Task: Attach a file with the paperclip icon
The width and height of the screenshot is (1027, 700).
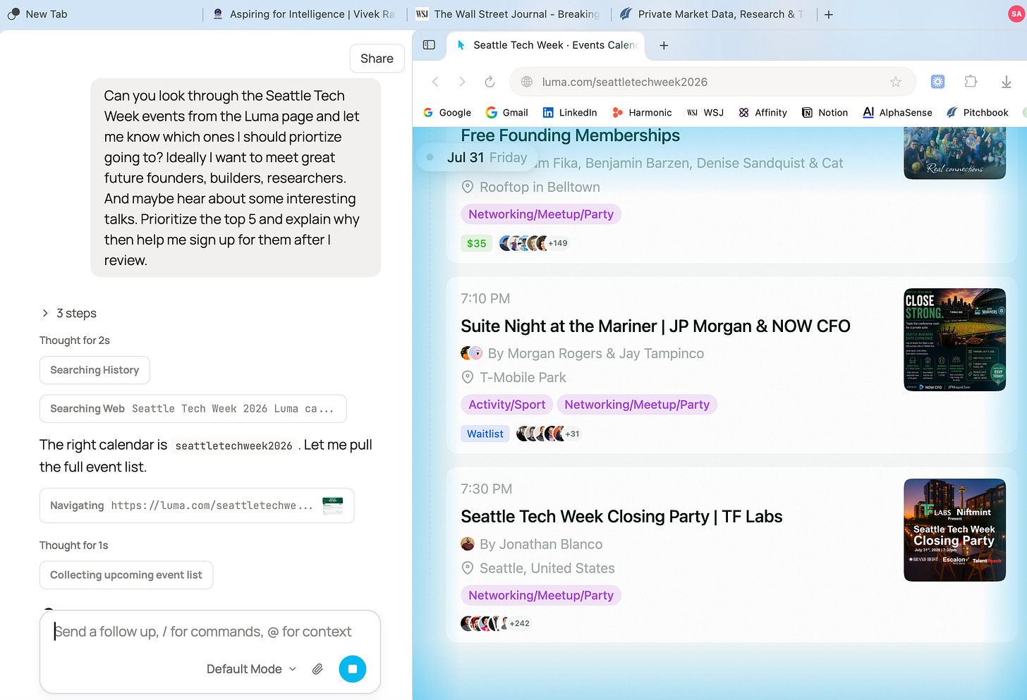Action: [x=317, y=669]
